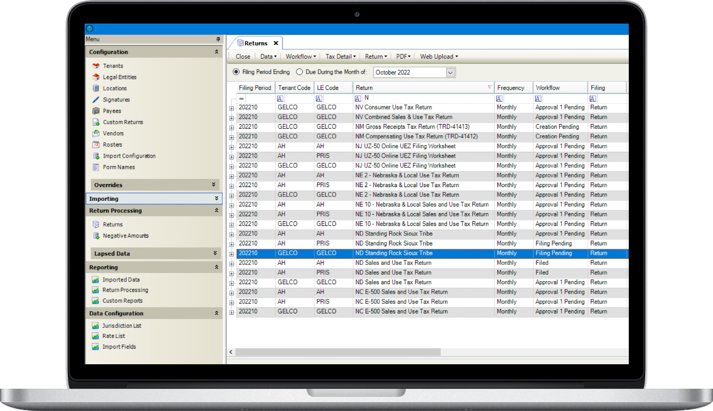Open the October 2022 month dropdown

[x=450, y=72]
